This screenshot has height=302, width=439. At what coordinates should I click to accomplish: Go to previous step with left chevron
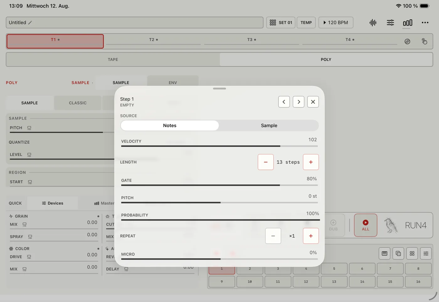point(284,102)
